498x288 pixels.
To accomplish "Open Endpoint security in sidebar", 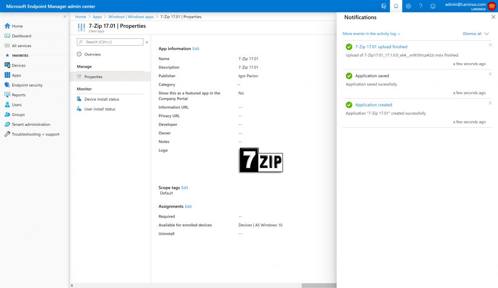I will pos(27,85).
